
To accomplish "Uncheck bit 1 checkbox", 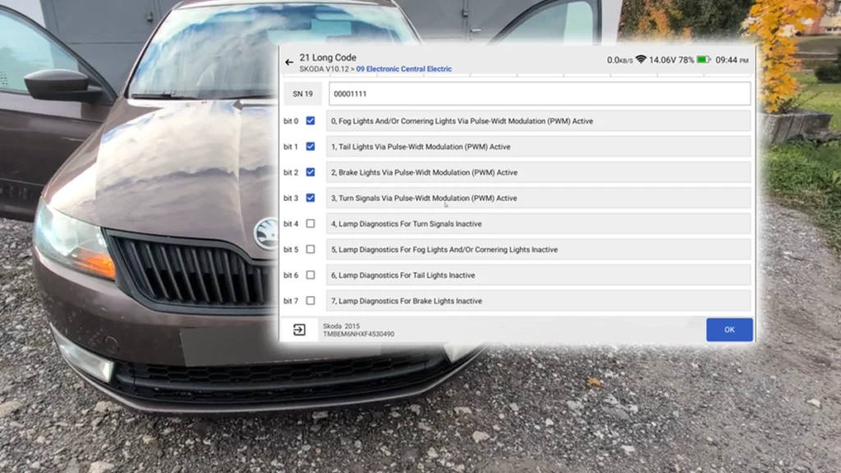I will [310, 146].
